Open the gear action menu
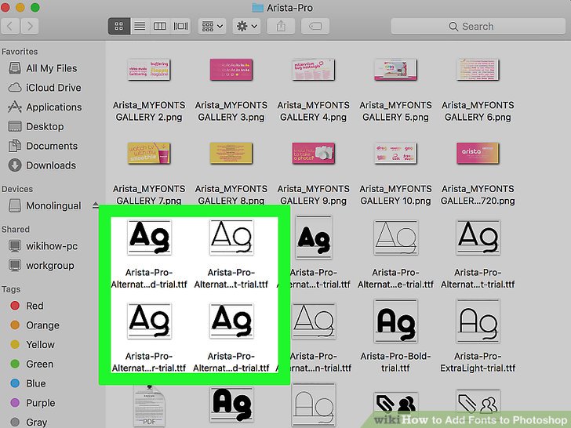 [x=246, y=26]
